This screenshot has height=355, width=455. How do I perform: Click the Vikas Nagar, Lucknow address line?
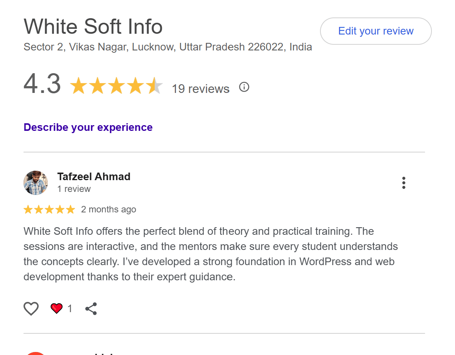pos(168,47)
